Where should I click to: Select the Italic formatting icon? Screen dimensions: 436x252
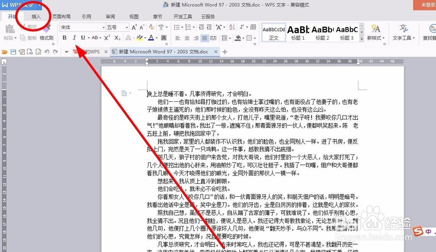(75, 38)
